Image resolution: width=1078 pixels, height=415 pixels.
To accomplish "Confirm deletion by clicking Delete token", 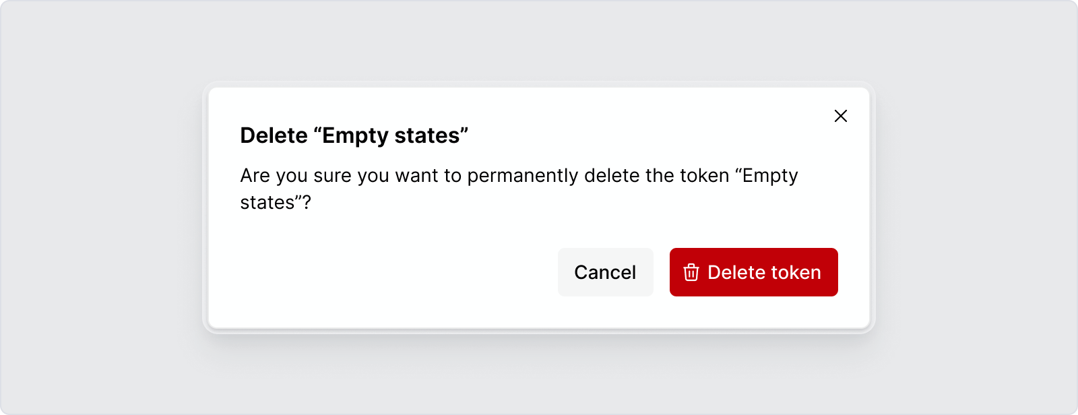I will click(753, 272).
